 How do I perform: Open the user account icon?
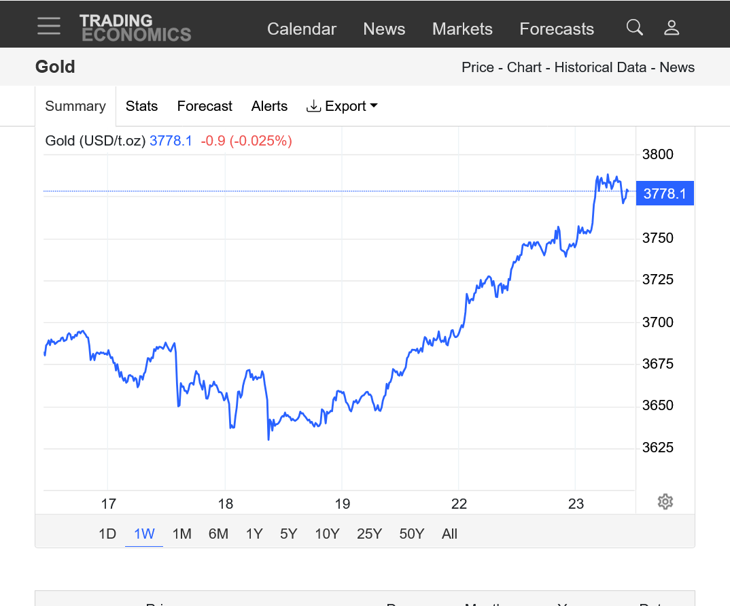(x=672, y=27)
